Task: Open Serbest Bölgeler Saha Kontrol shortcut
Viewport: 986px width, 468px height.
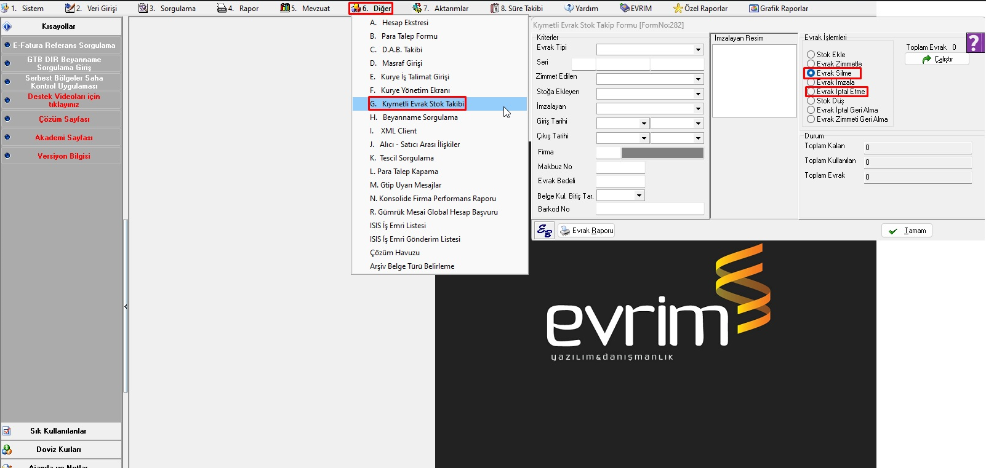Action: pos(61,82)
